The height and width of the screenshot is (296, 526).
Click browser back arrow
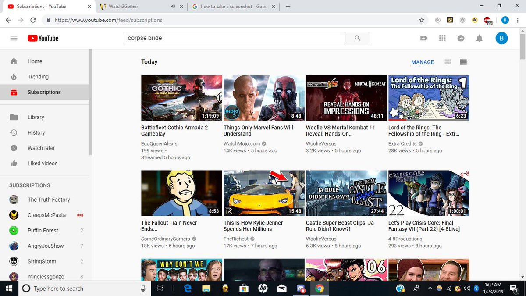[x=9, y=20]
